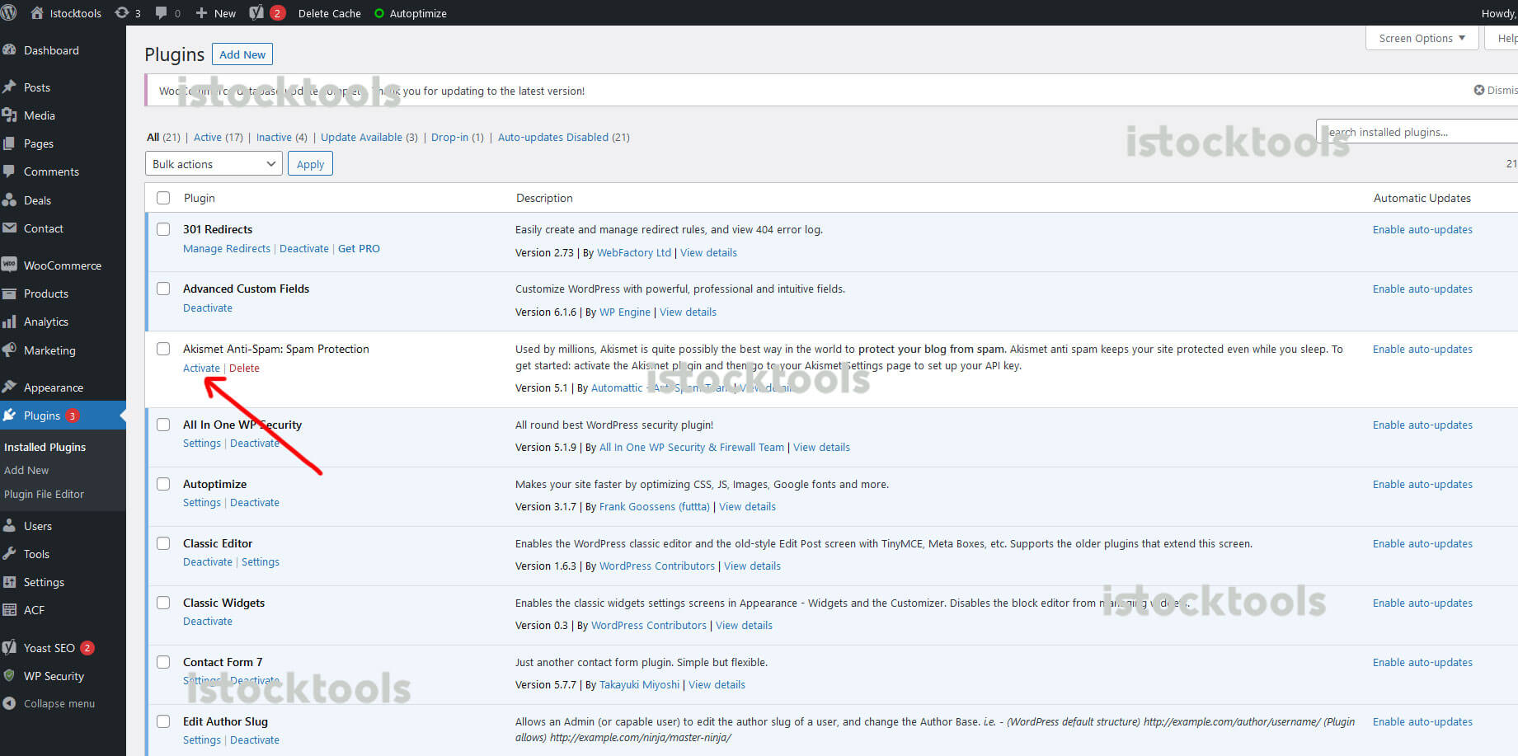Open the Add New submenu under Plugins

pyautogui.click(x=26, y=470)
